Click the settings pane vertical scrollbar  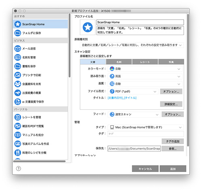188,80
